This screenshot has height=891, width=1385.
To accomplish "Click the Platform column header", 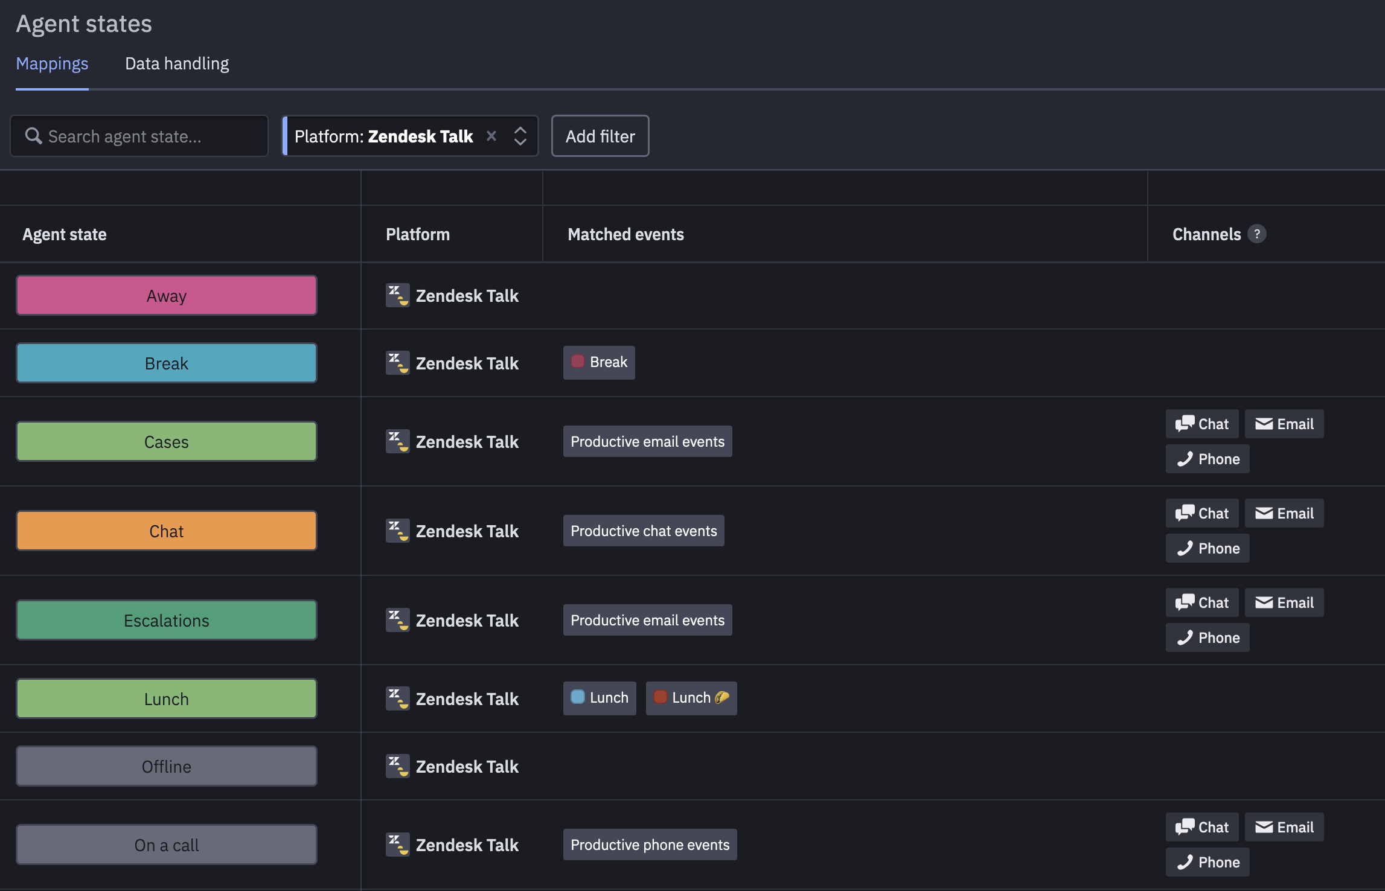I will coord(418,234).
